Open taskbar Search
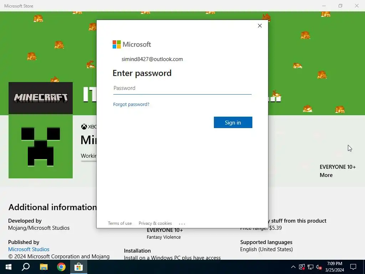The width and height of the screenshot is (365, 274). click(x=26, y=267)
